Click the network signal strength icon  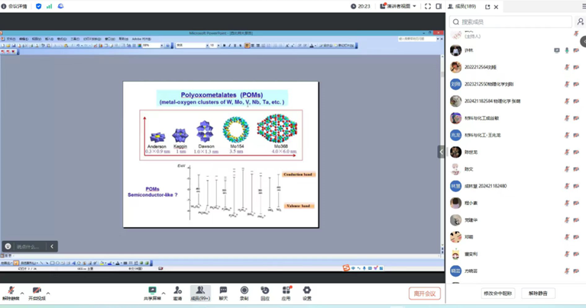click(x=50, y=6)
